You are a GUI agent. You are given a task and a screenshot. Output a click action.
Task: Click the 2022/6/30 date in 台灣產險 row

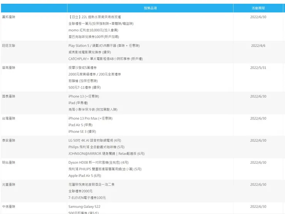258,118
